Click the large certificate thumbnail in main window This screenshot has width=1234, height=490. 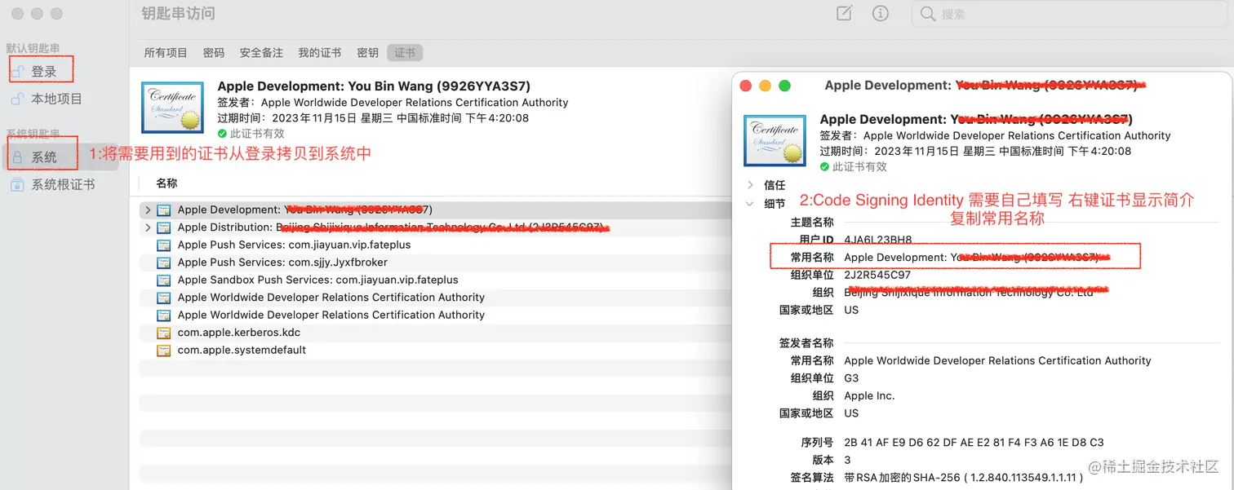172,107
